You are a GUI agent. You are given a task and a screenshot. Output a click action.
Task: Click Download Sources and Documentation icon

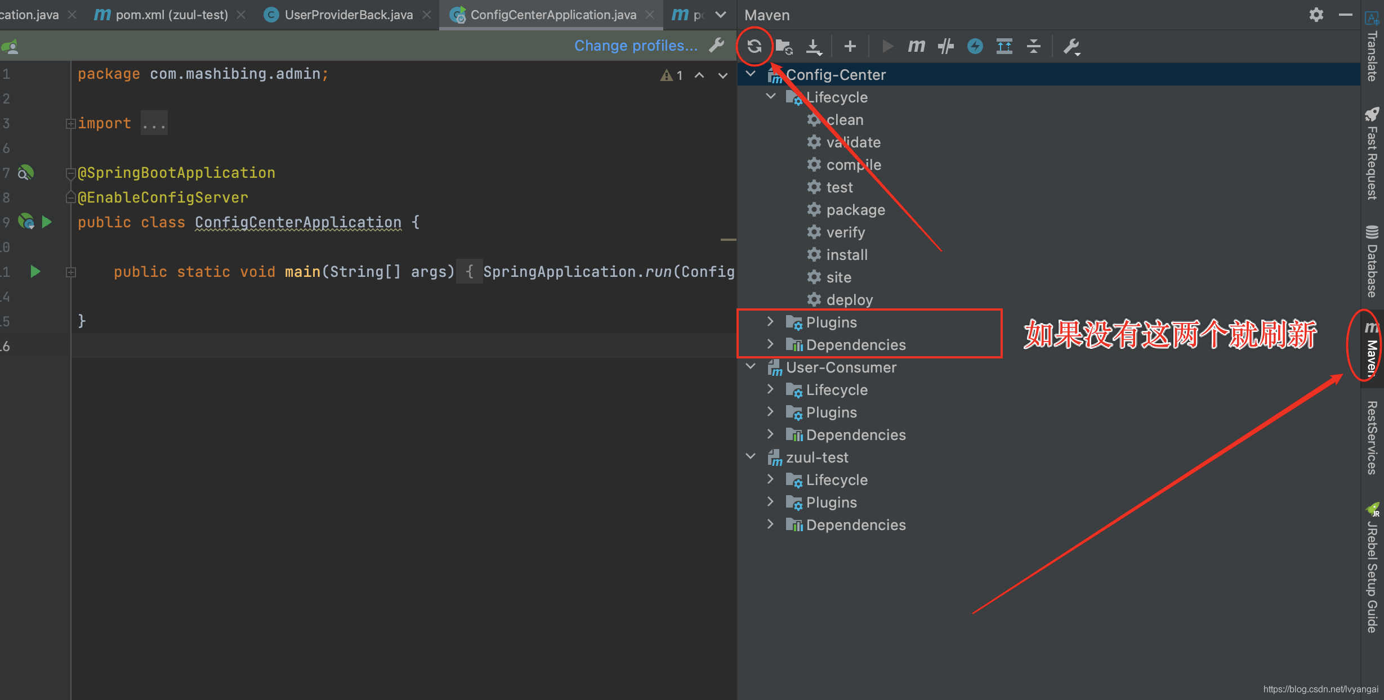coord(814,46)
